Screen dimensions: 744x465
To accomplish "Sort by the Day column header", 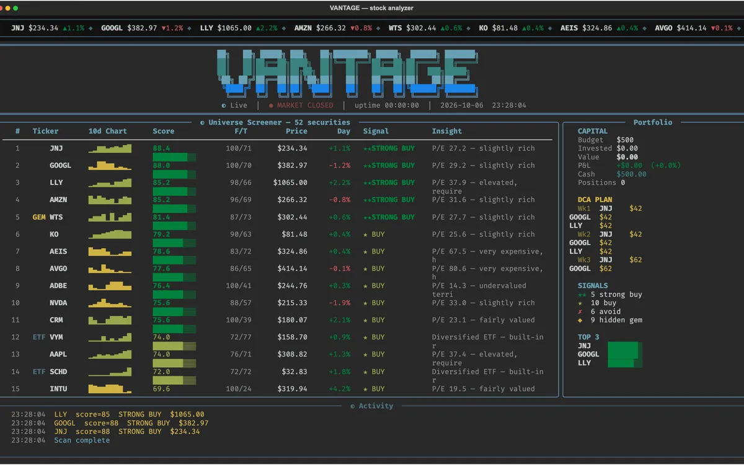I will pyautogui.click(x=344, y=131).
